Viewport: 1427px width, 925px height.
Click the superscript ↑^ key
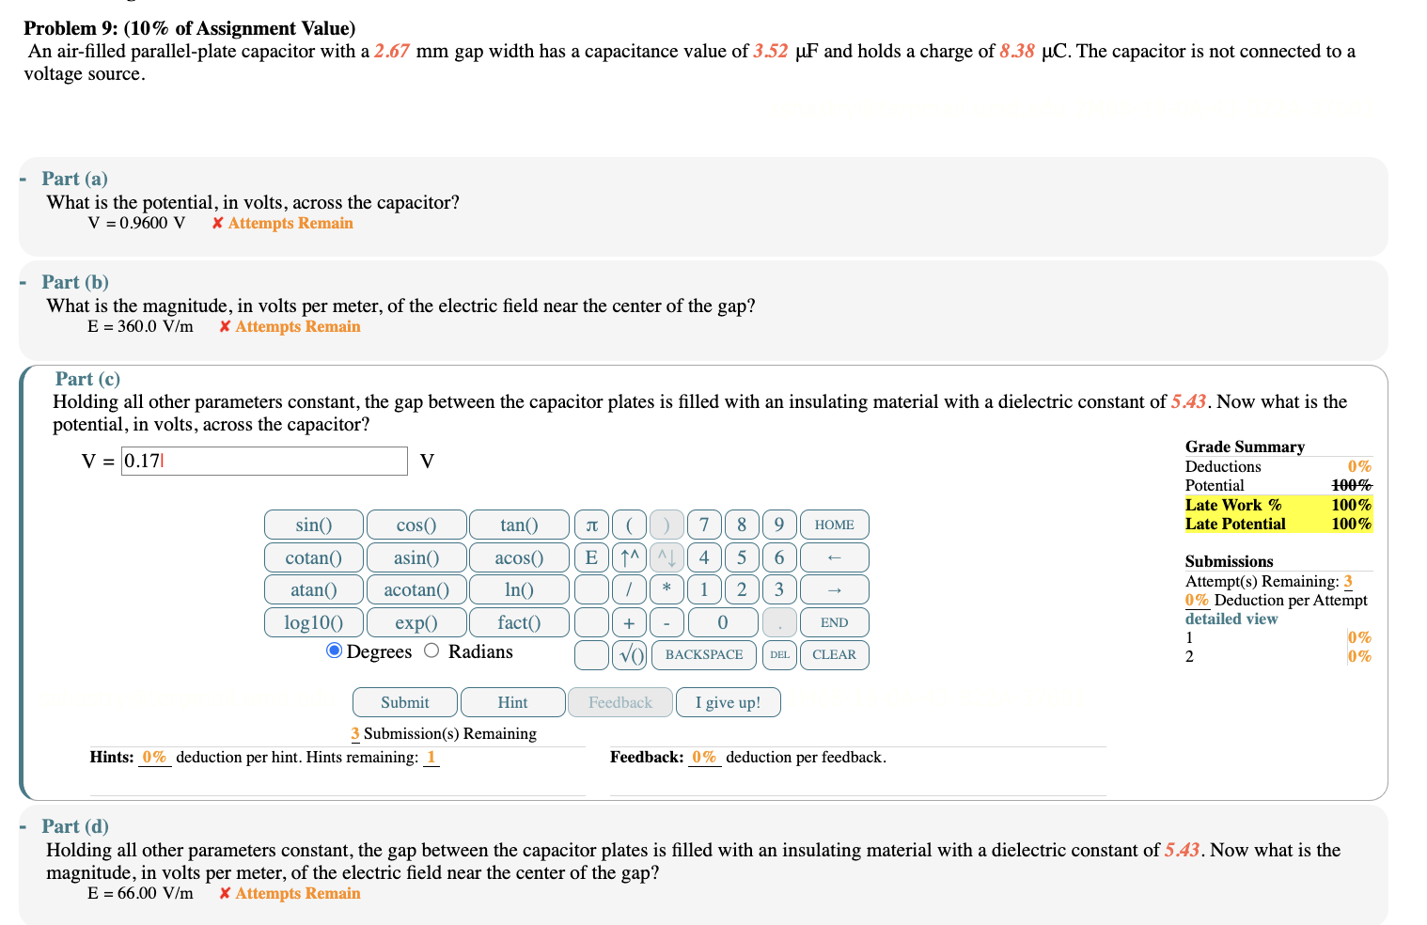(629, 557)
